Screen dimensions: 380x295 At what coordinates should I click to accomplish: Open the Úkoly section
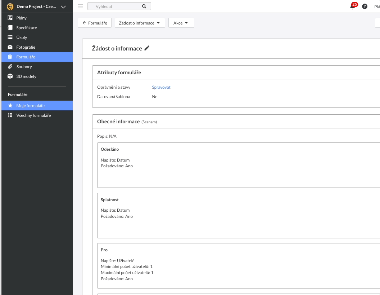pos(37,37)
